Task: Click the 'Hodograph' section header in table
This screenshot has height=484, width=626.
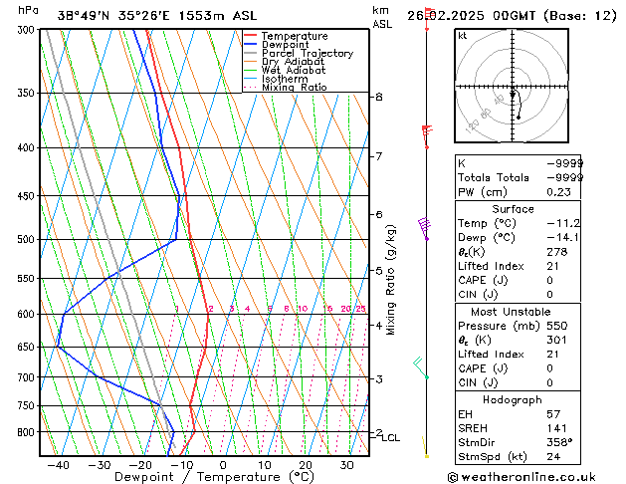Action: pos(513,400)
